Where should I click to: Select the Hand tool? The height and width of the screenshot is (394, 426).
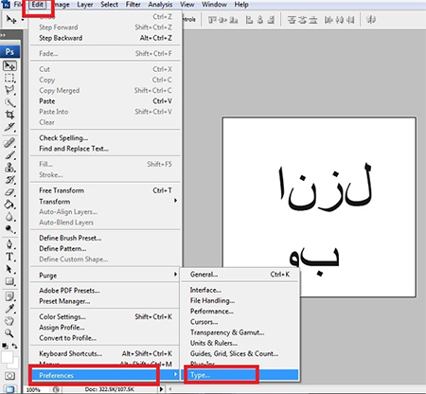click(x=9, y=321)
